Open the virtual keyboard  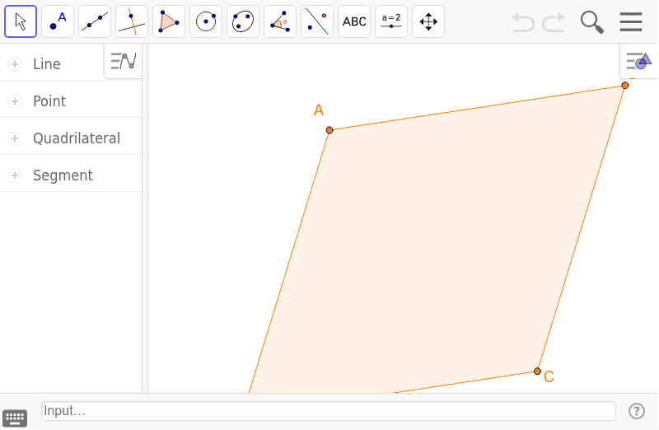(15, 418)
